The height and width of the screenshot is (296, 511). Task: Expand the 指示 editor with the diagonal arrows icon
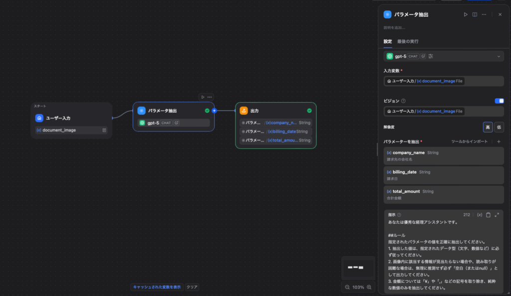coord(496,215)
